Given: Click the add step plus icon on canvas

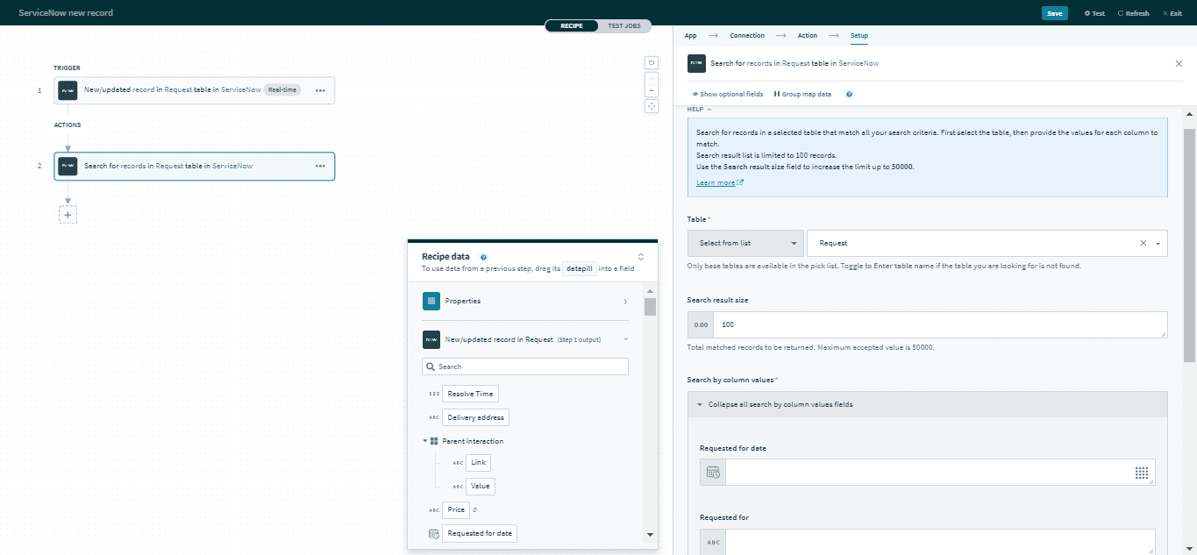Looking at the screenshot, I should click(68, 213).
